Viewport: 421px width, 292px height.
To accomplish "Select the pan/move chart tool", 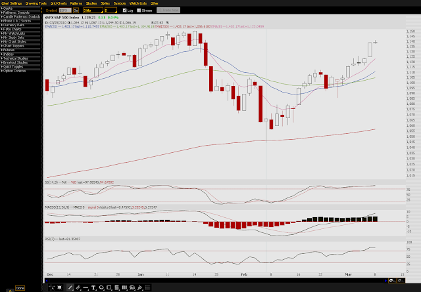I will point(60,287).
